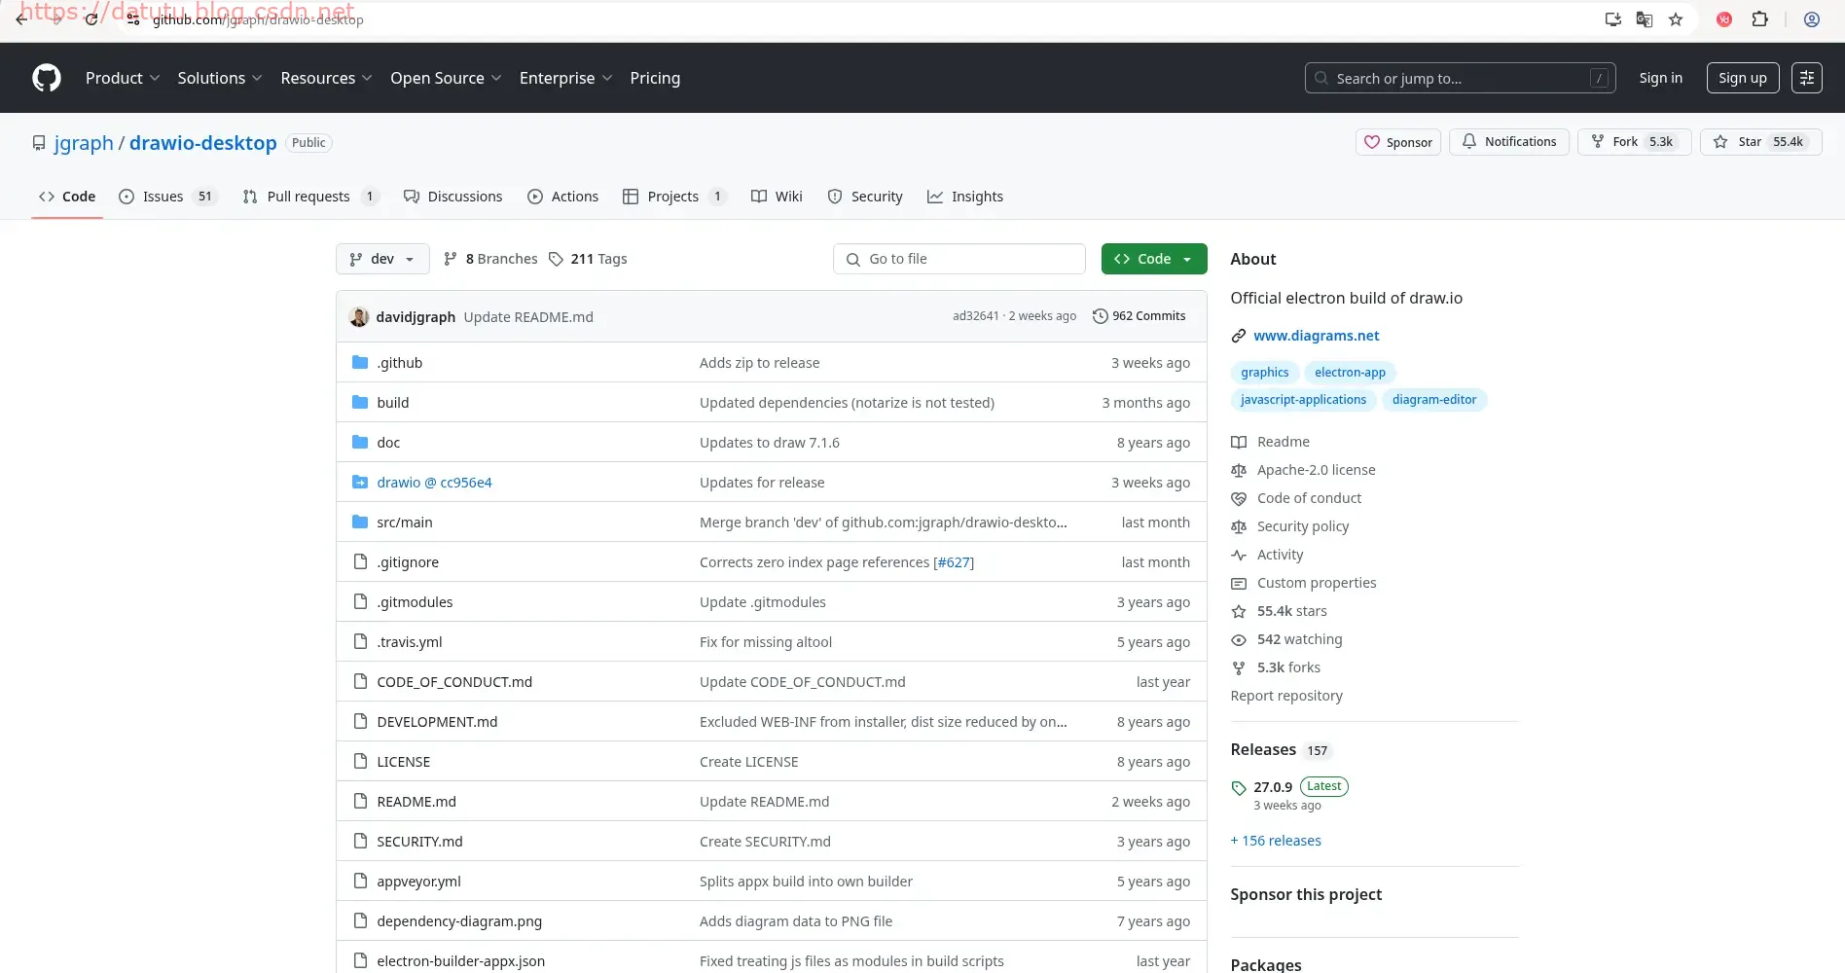Click the browser address bar URL
This screenshot has width=1845, height=973.
coord(258,19)
